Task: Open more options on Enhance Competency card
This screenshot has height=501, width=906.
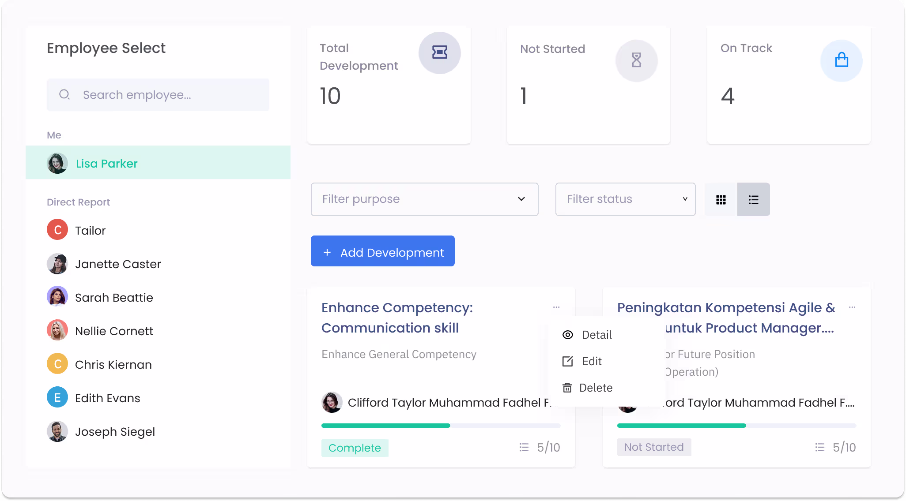Action: 556,307
